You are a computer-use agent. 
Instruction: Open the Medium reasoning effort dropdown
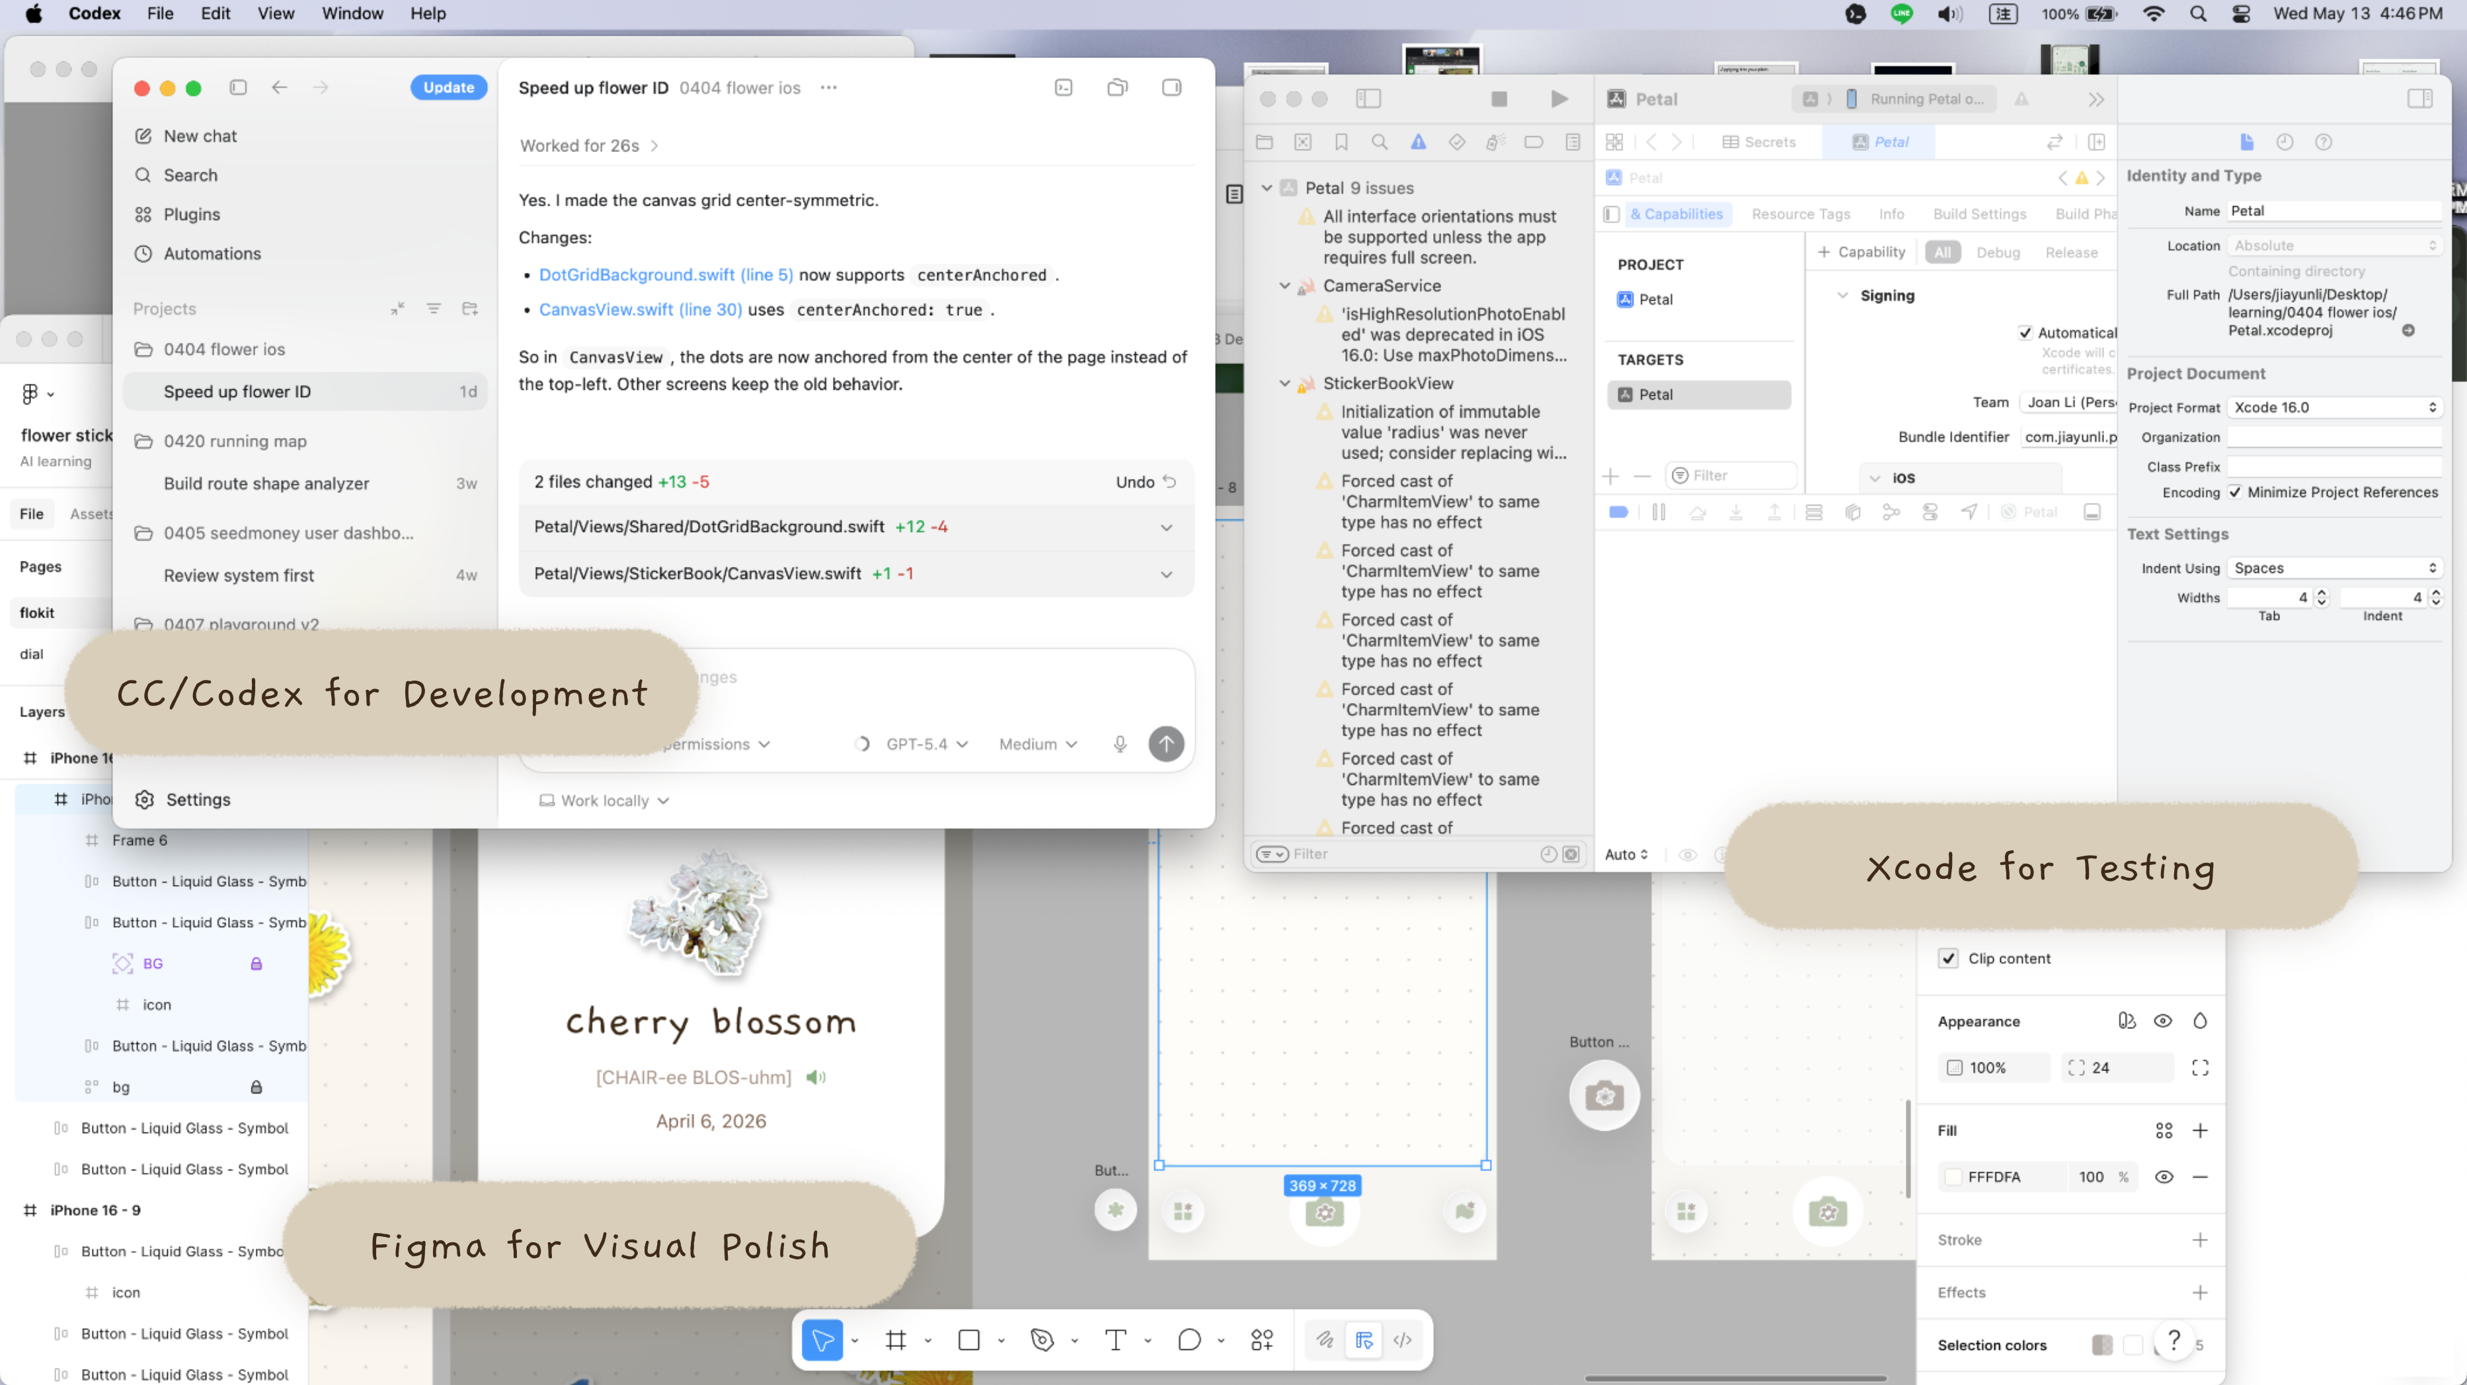[1038, 743]
